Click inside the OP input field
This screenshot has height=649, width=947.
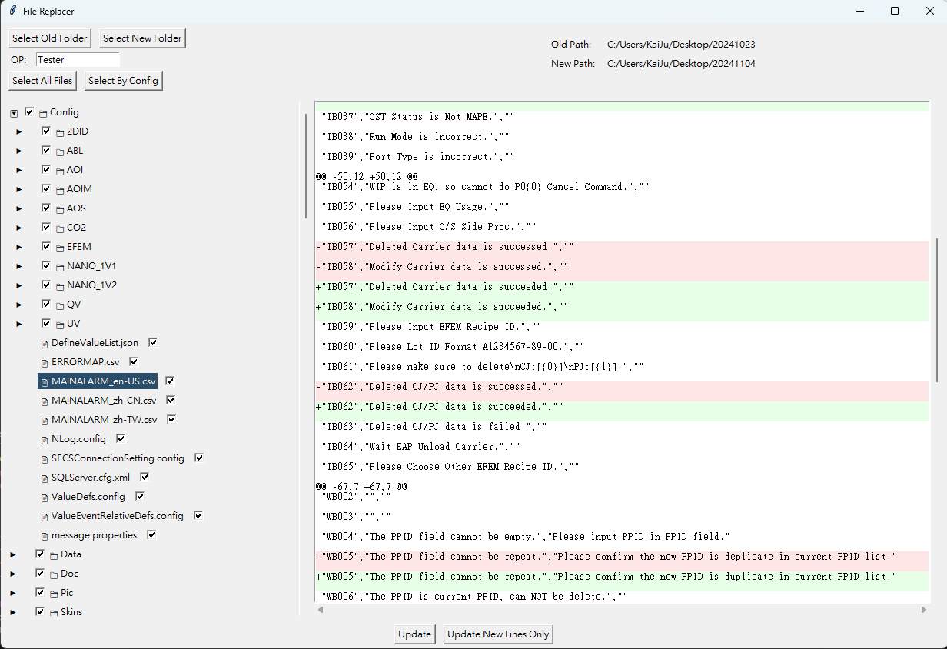click(77, 59)
